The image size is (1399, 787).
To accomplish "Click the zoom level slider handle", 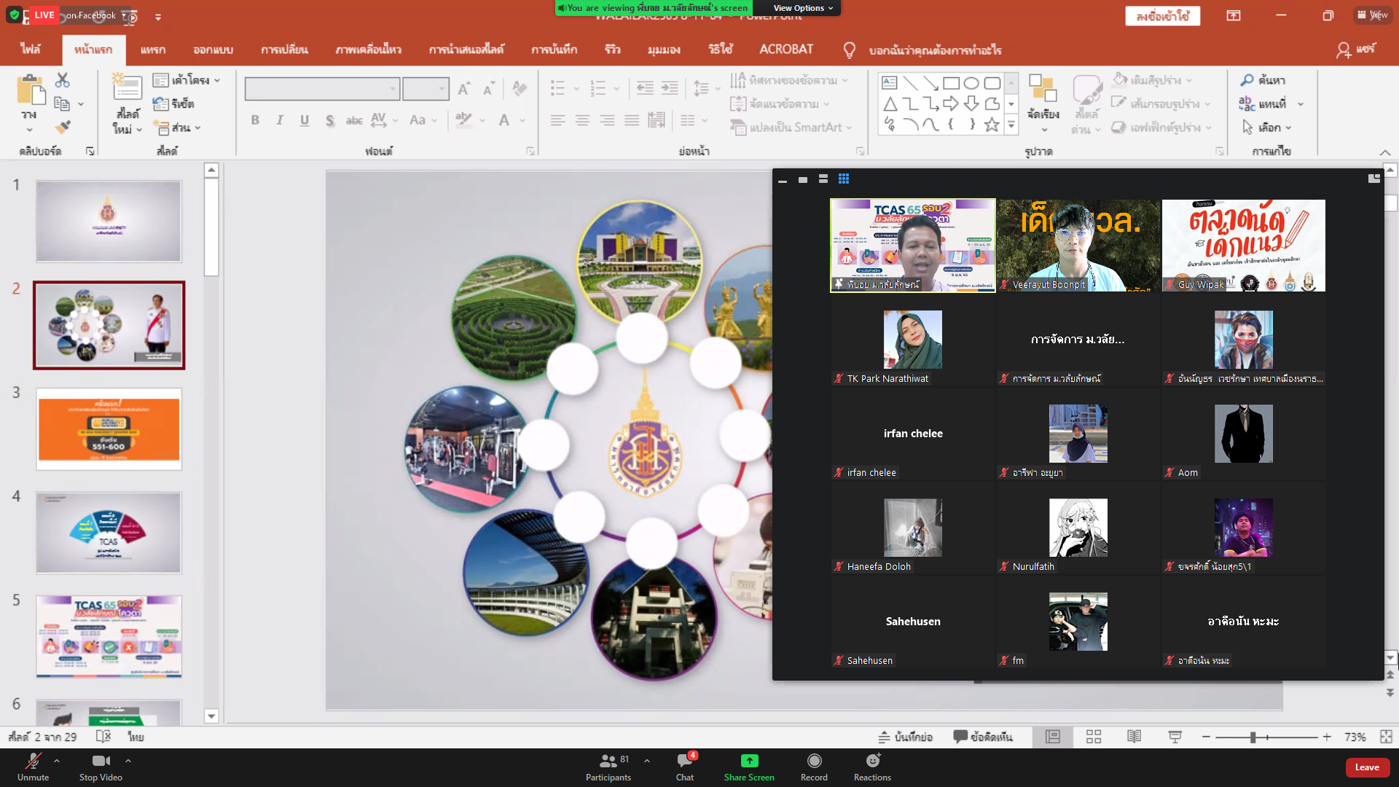I will [x=1253, y=737].
